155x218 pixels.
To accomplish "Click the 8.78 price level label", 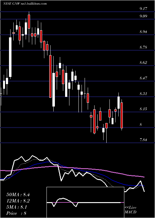I will [x=143, y=47].
